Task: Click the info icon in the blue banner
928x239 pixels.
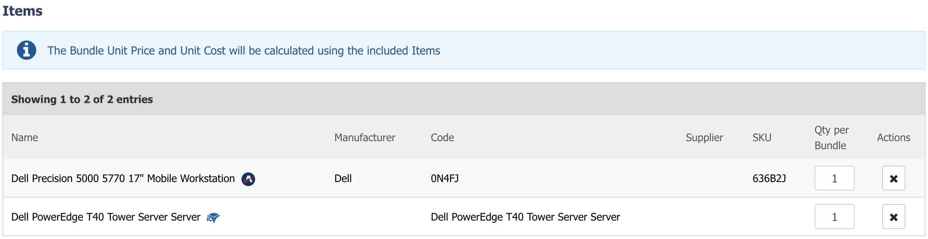Action: click(x=27, y=51)
